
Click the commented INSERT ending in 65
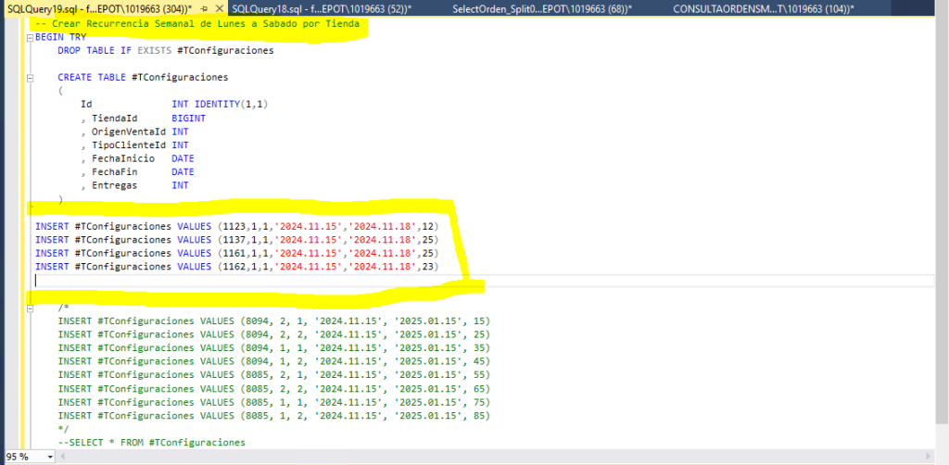pyautogui.click(x=274, y=388)
